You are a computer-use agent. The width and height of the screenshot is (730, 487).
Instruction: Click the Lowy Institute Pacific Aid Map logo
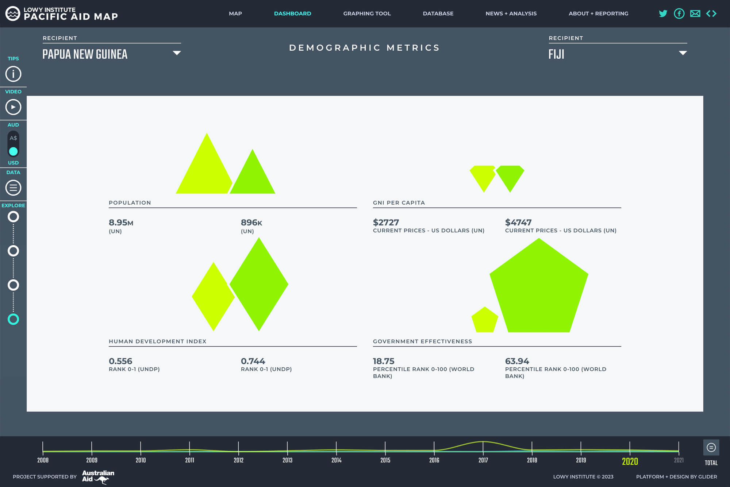pos(62,13)
